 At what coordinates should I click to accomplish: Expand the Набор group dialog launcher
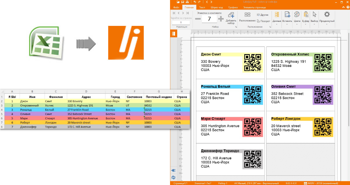click(236, 27)
